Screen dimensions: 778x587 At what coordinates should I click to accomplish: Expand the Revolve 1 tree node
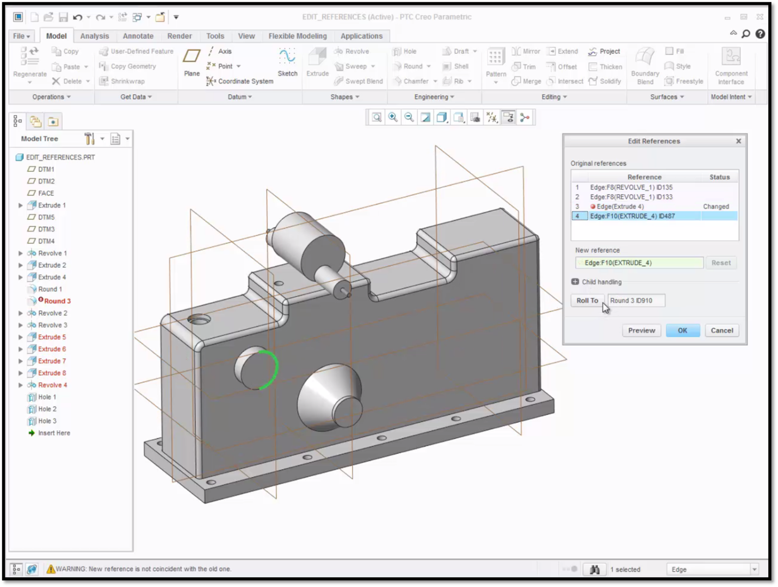coord(21,253)
